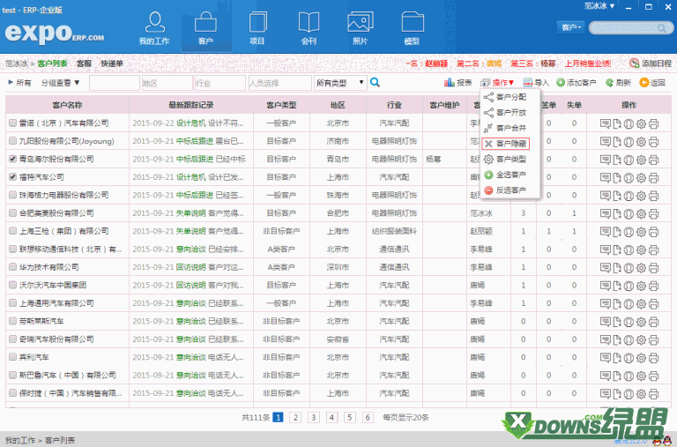This screenshot has height=447, width=677.
Task: Click 添加客户 green plus button
Action: pos(576,83)
